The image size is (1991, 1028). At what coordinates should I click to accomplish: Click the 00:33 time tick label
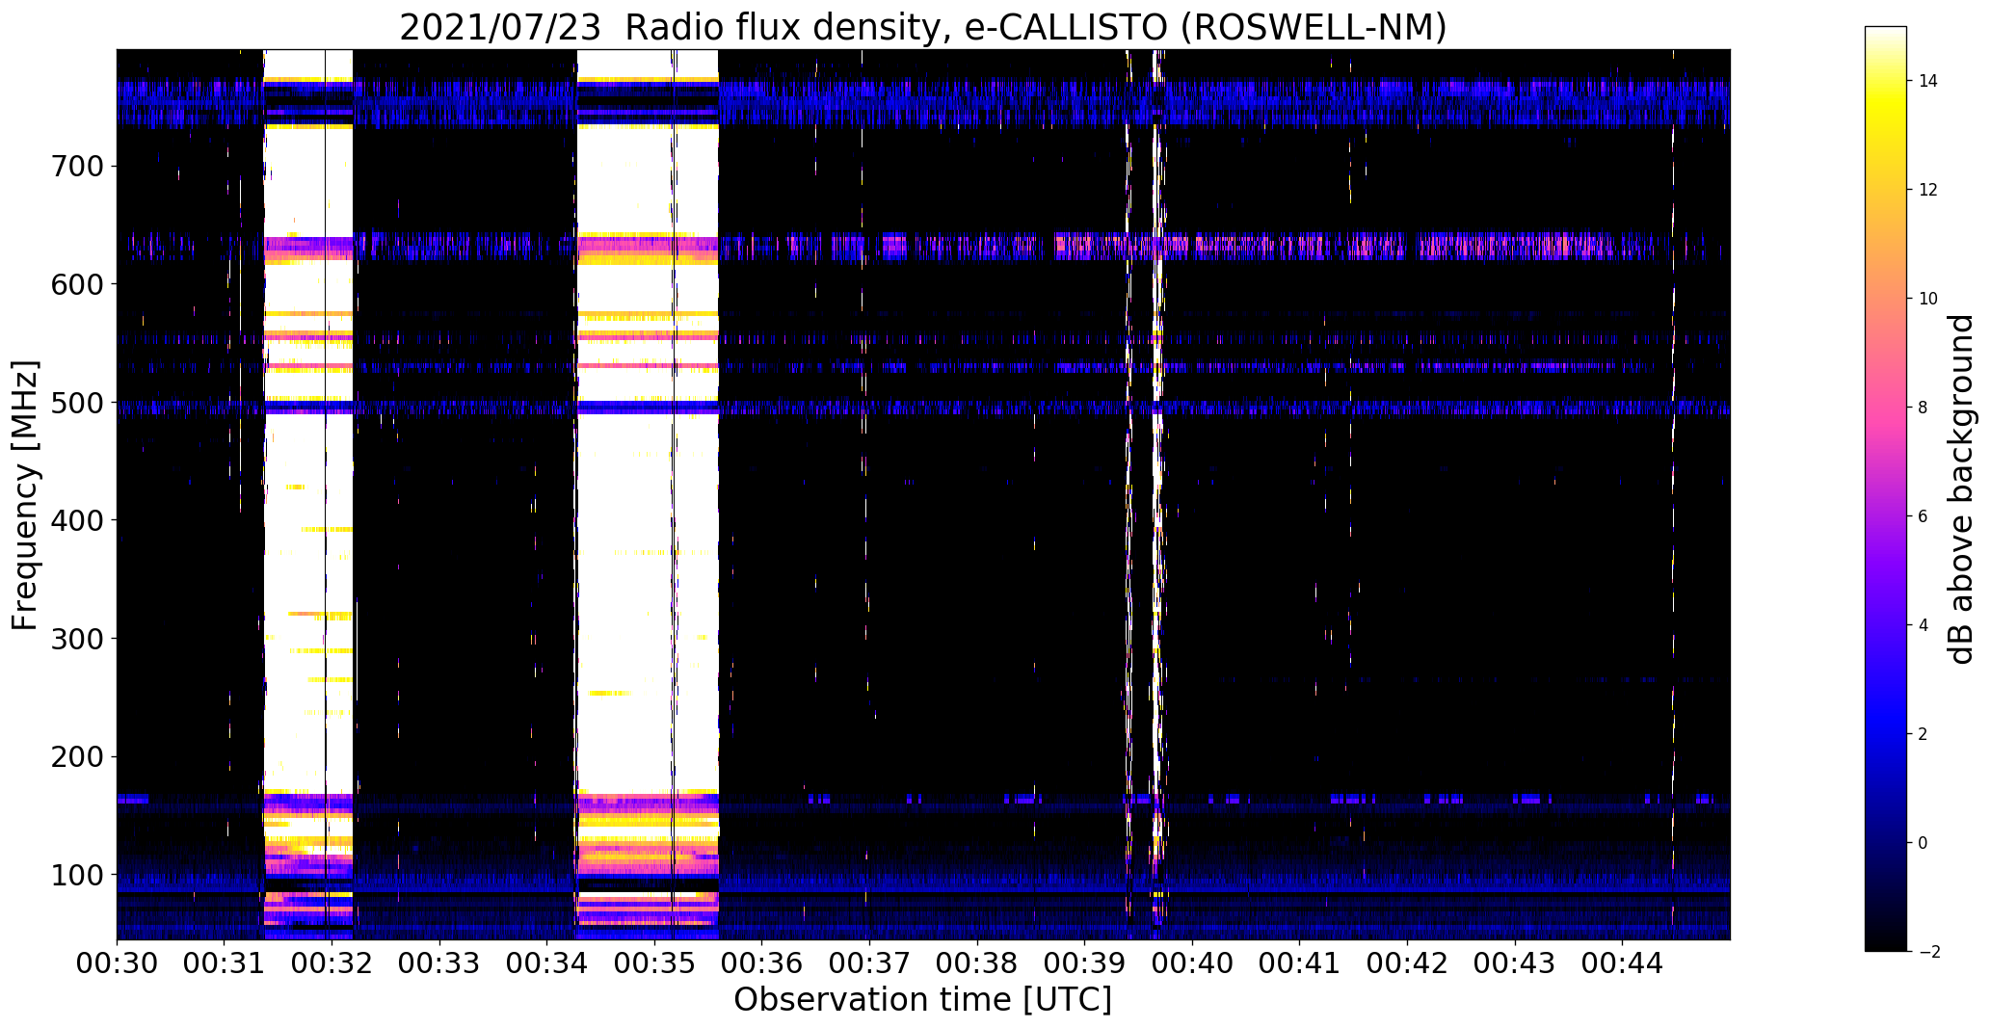439,963
